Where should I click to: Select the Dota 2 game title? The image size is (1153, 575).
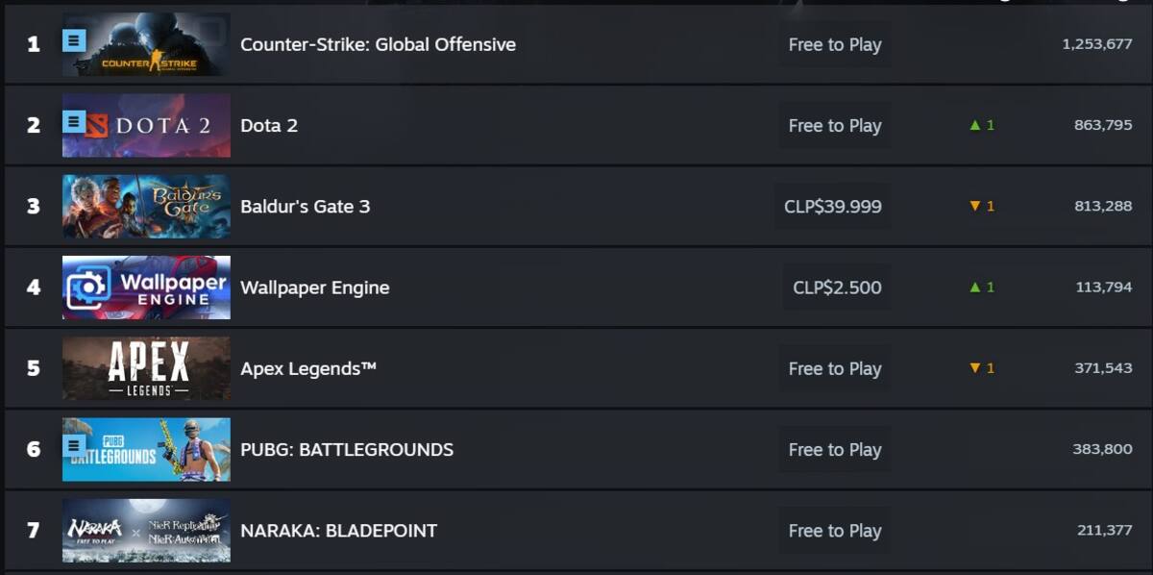pos(269,125)
